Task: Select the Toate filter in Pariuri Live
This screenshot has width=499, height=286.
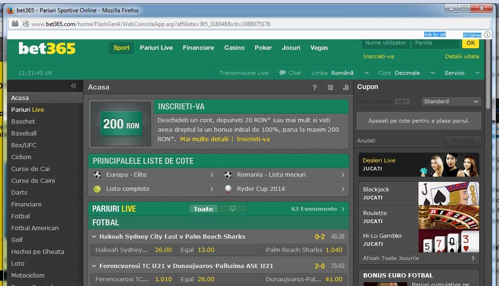Action: 204,209
